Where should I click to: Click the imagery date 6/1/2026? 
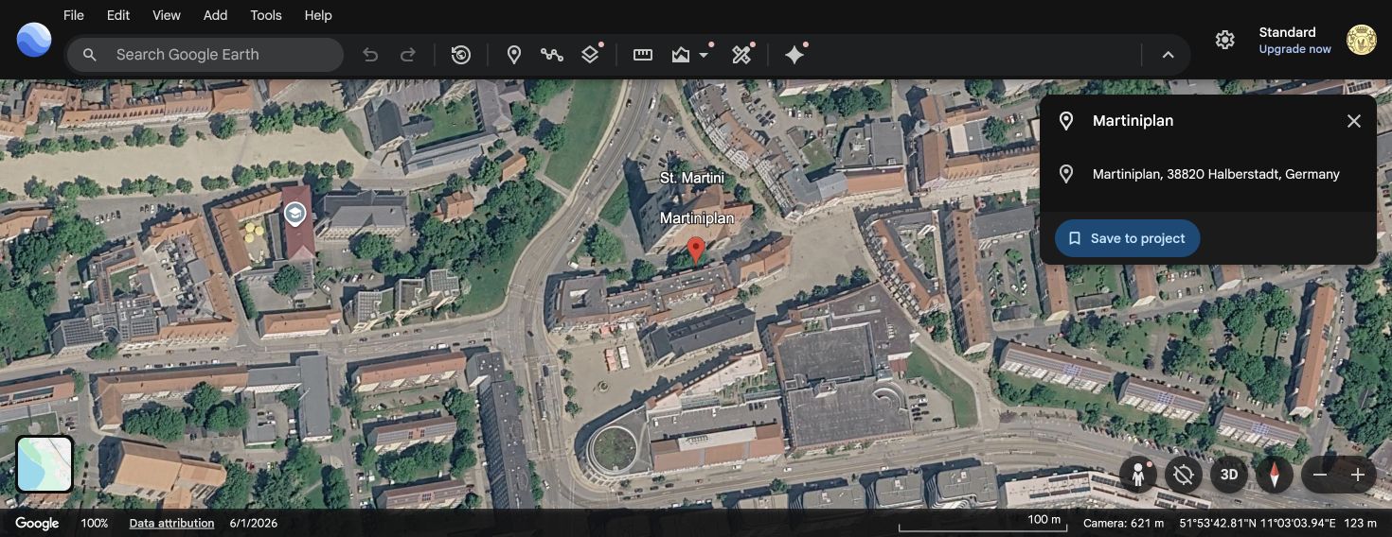[254, 523]
